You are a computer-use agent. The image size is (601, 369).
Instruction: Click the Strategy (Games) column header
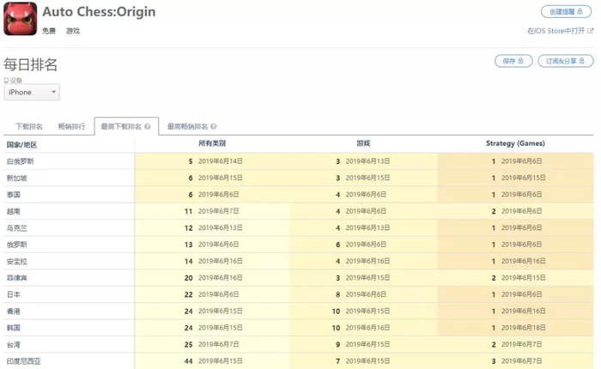click(x=515, y=143)
